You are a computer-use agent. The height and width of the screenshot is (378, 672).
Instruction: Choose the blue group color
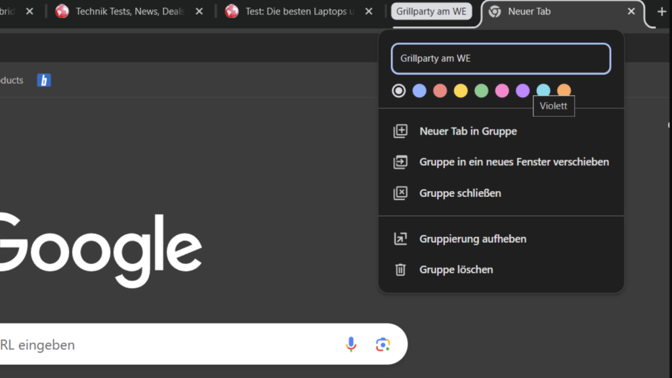coord(419,91)
